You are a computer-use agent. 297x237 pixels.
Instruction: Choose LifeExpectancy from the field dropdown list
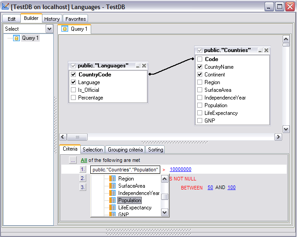134,208
